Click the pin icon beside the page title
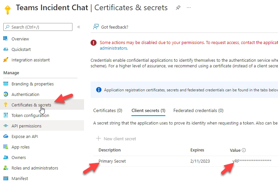The image size is (278, 182). coord(178,8)
